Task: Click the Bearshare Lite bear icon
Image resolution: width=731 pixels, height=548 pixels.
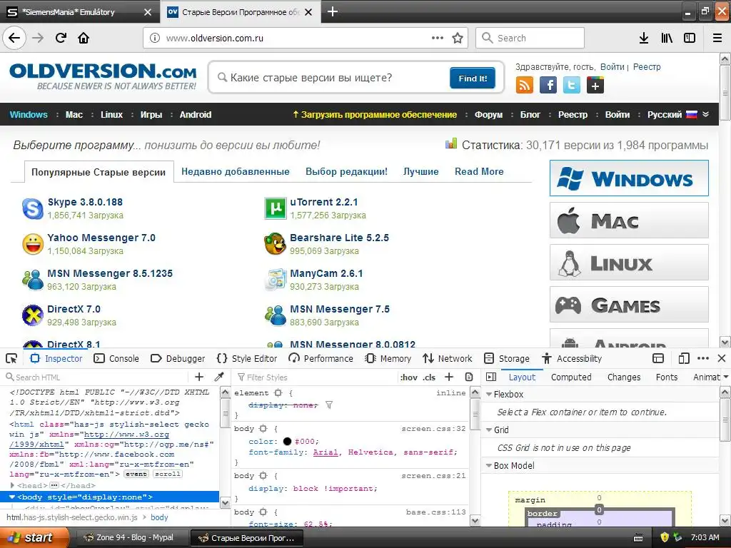Action: coord(275,244)
